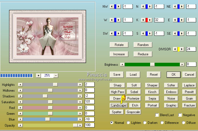Screen dimensions: 198x131
Task: Select the Difference blend mode
Action: (x=162, y=122)
